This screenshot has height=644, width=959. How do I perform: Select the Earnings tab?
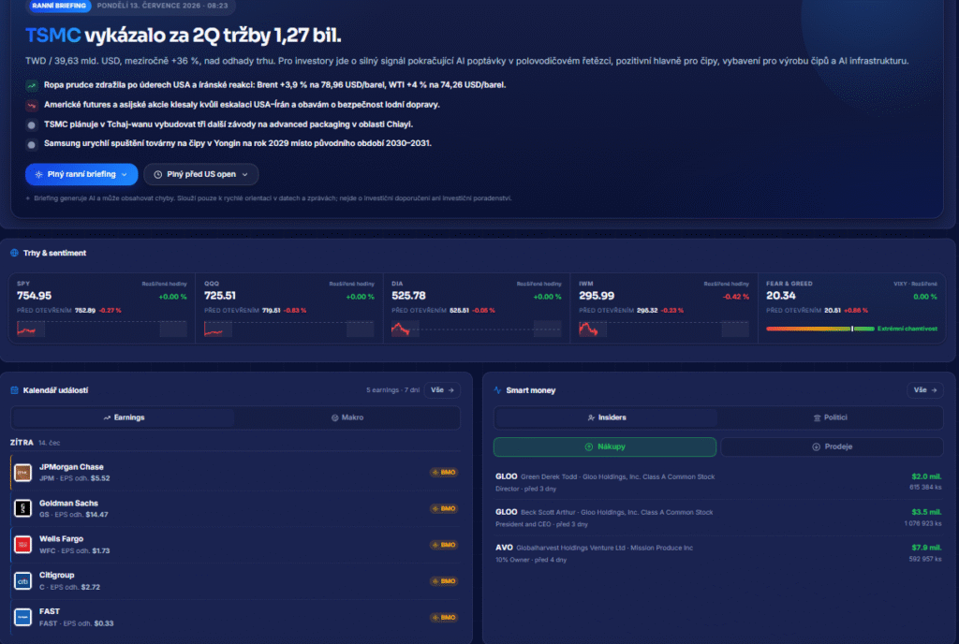click(x=123, y=417)
